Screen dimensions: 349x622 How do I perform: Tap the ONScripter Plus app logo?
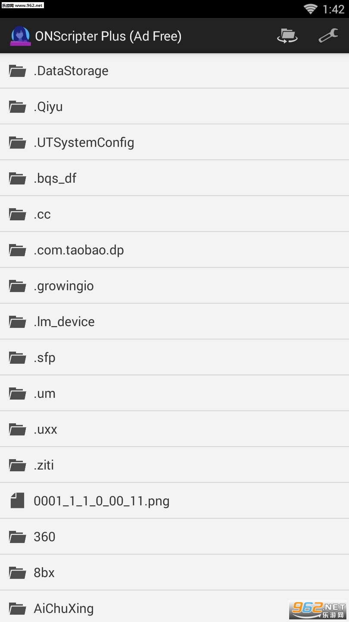[20, 36]
